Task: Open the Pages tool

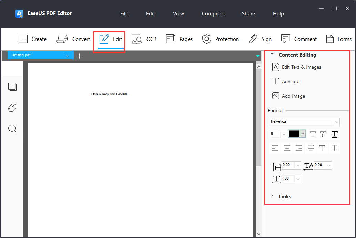Action: click(x=179, y=39)
